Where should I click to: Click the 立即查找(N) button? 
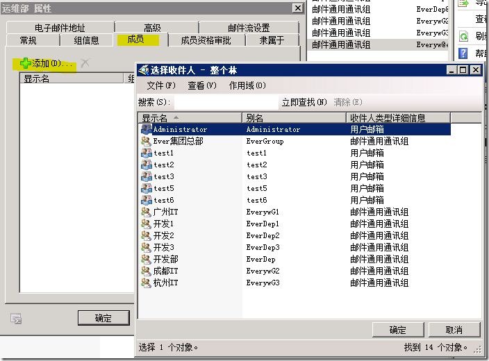coord(304,102)
